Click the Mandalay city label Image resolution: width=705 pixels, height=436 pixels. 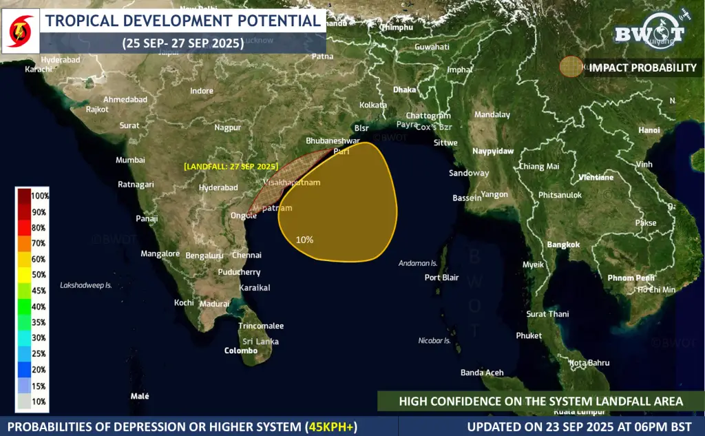tap(492, 115)
